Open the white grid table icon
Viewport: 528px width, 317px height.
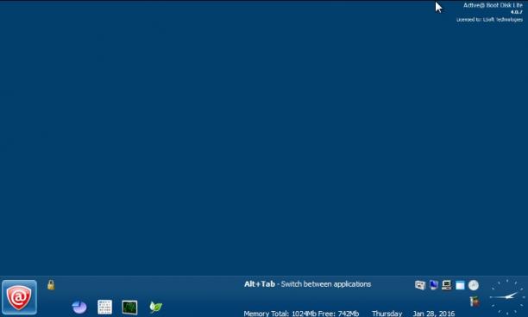pos(104,308)
